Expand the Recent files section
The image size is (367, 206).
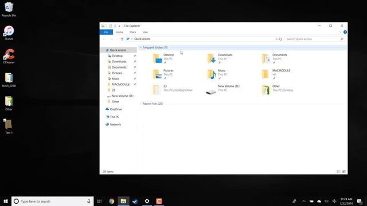tap(140, 104)
